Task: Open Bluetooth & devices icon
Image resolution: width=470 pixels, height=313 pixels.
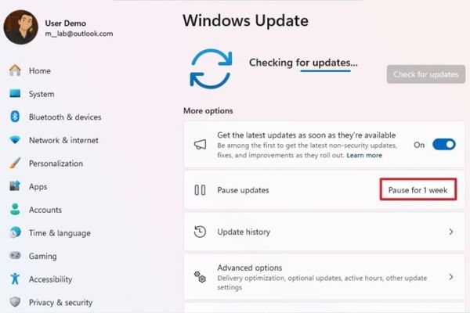Action: coord(15,117)
